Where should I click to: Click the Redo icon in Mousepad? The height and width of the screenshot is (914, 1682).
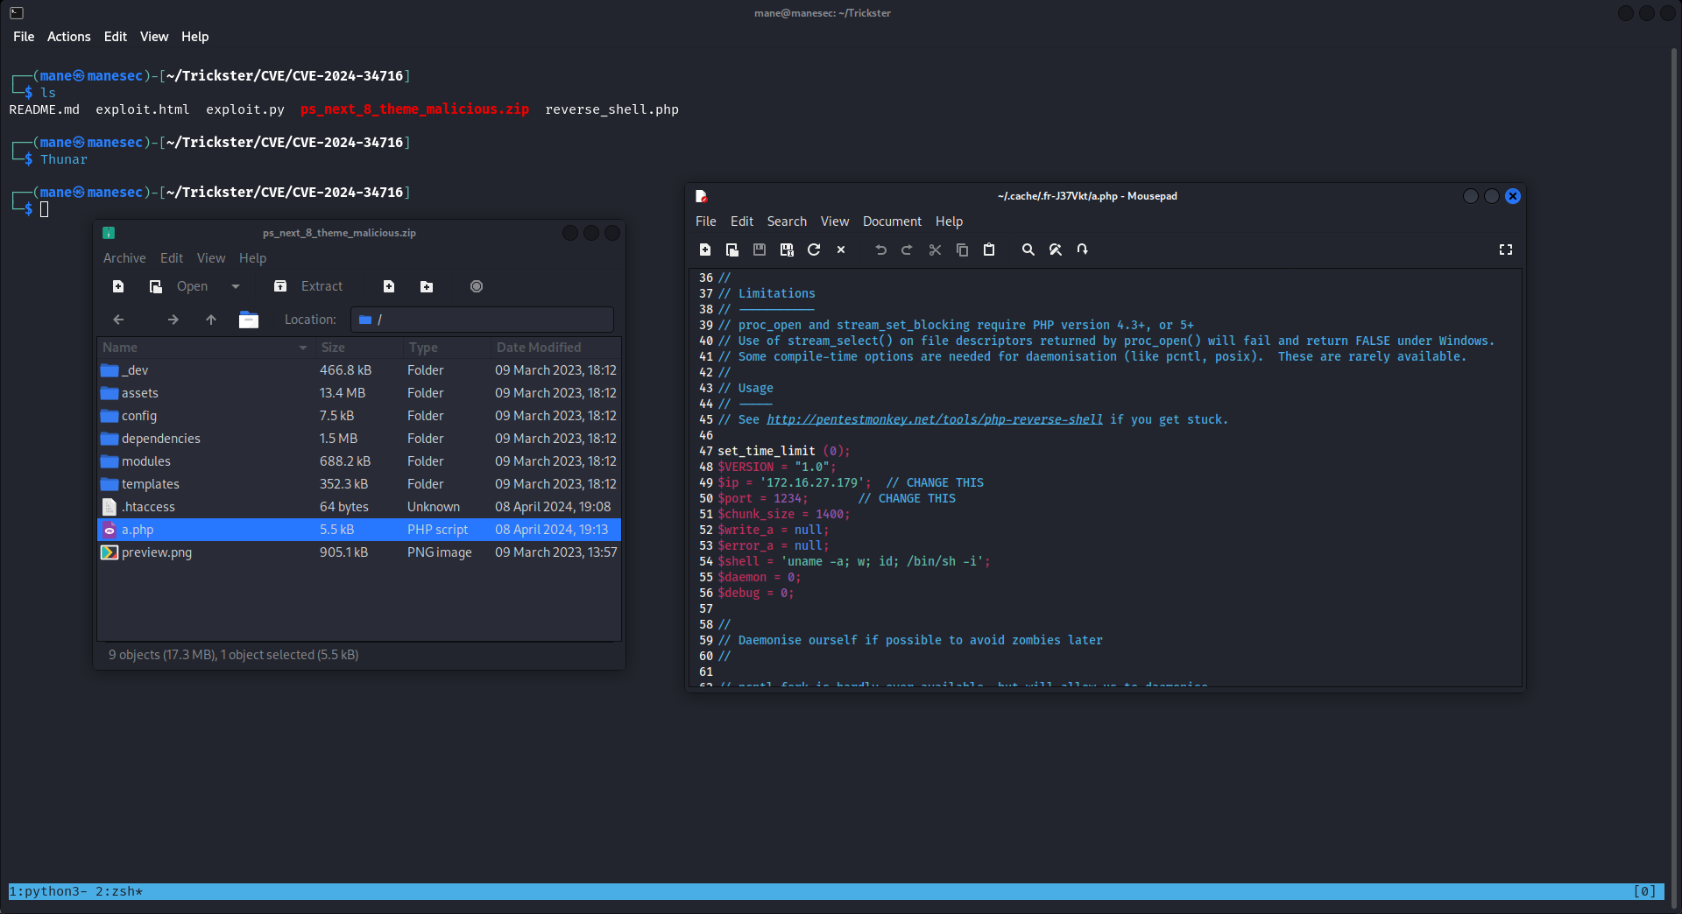(x=908, y=250)
